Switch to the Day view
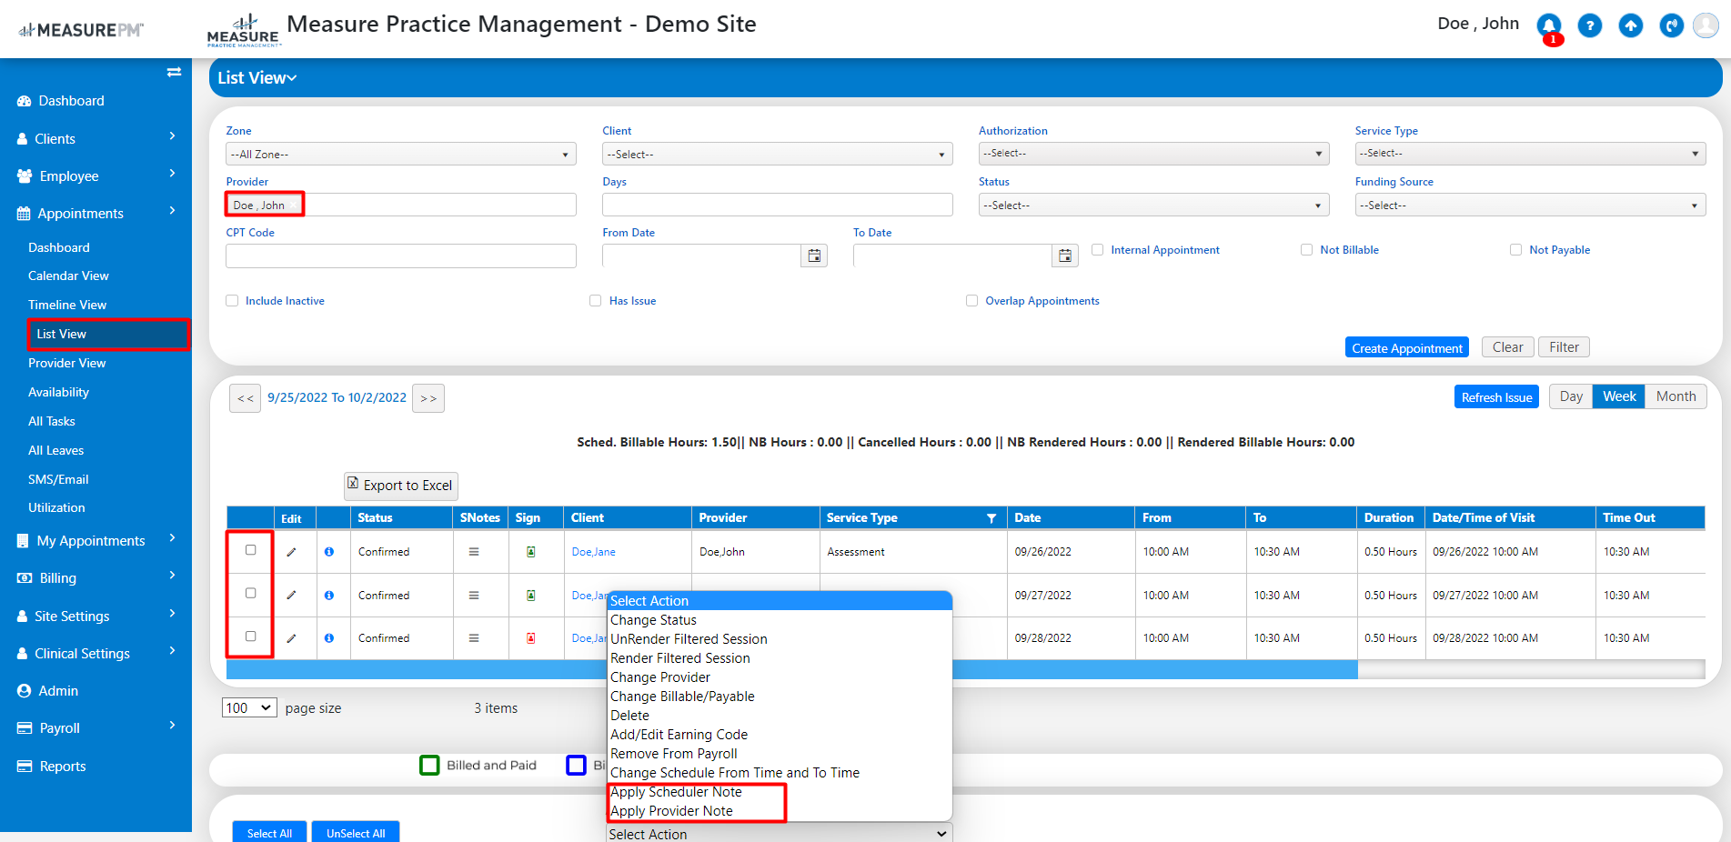This screenshot has width=1731, height=842. [x=1571, y=396]
